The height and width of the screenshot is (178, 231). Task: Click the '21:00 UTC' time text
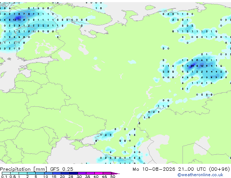192,169
